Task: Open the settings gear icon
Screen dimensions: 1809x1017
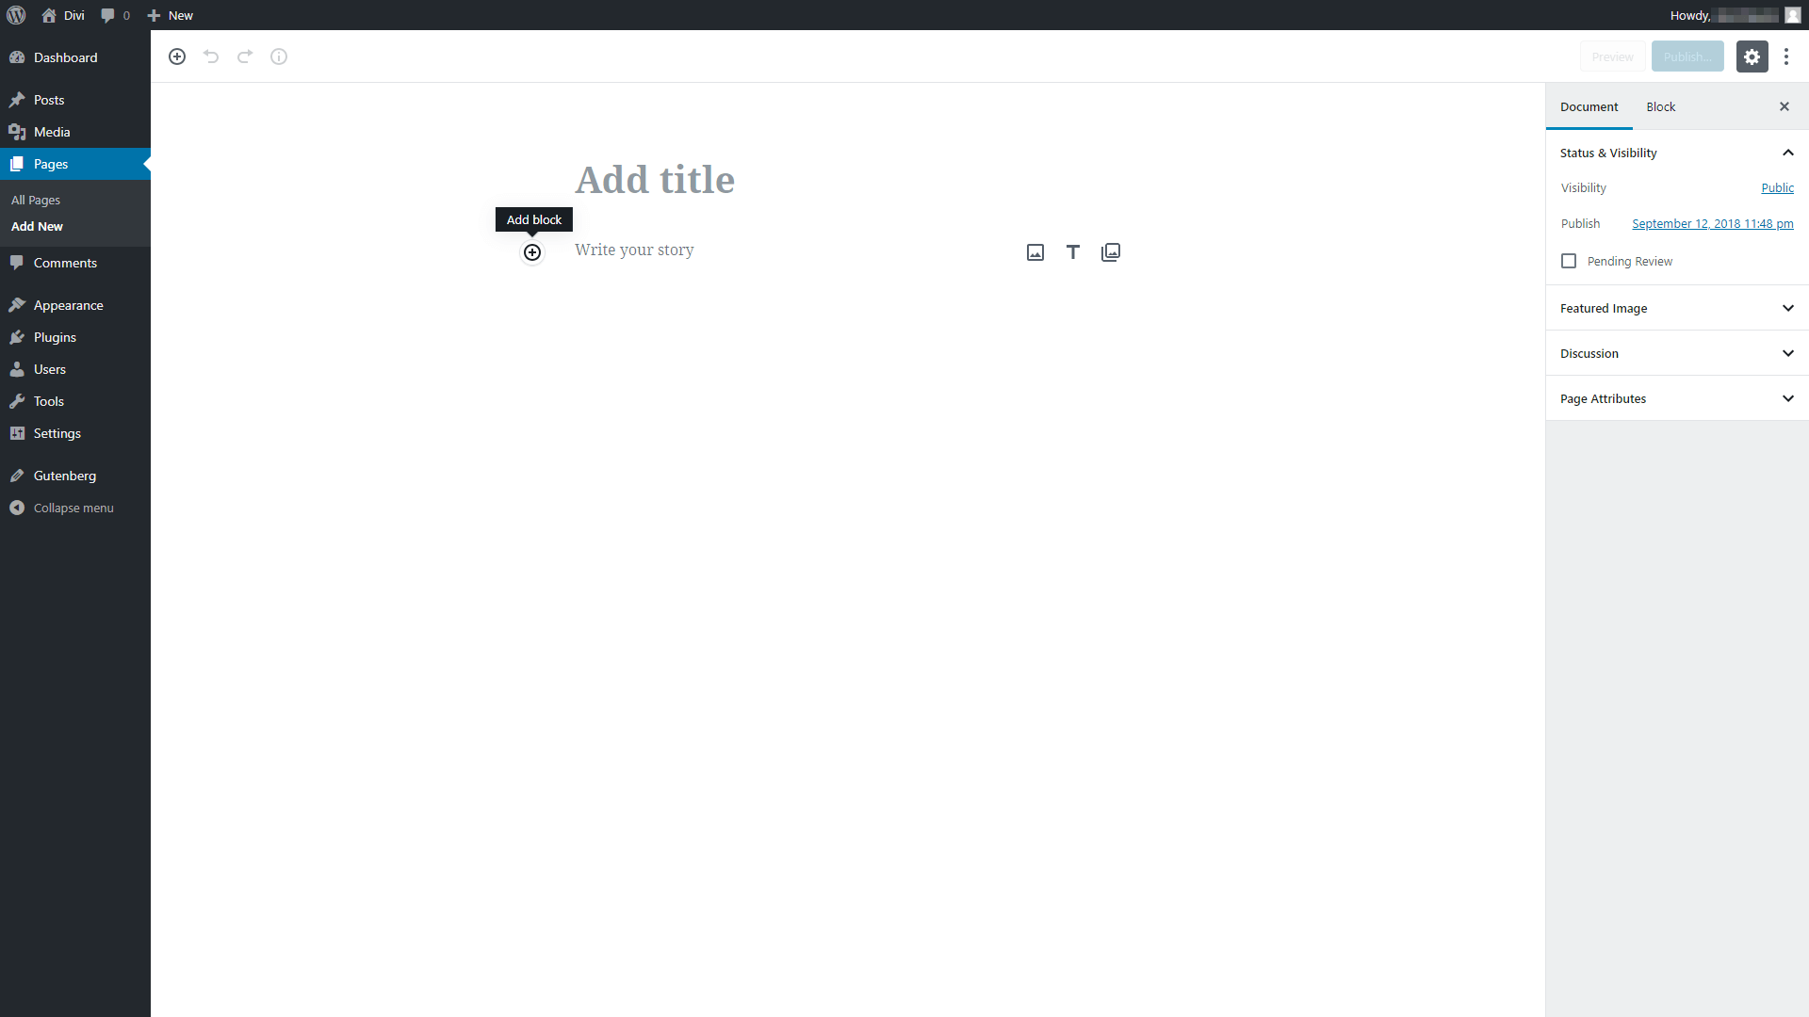Action: point(1752,56)
